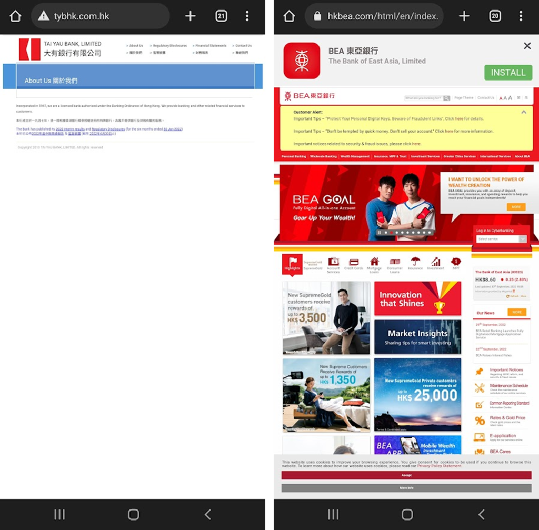Click the orange MORE button beside Our News
This screenshot has height=530, width=539.
(517, 312)
